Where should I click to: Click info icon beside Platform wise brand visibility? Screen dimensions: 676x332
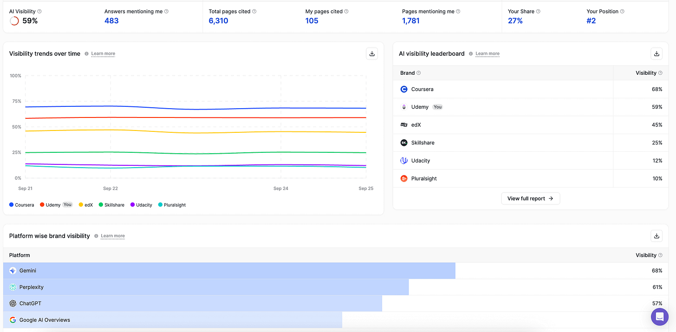(x=96, y=236)
